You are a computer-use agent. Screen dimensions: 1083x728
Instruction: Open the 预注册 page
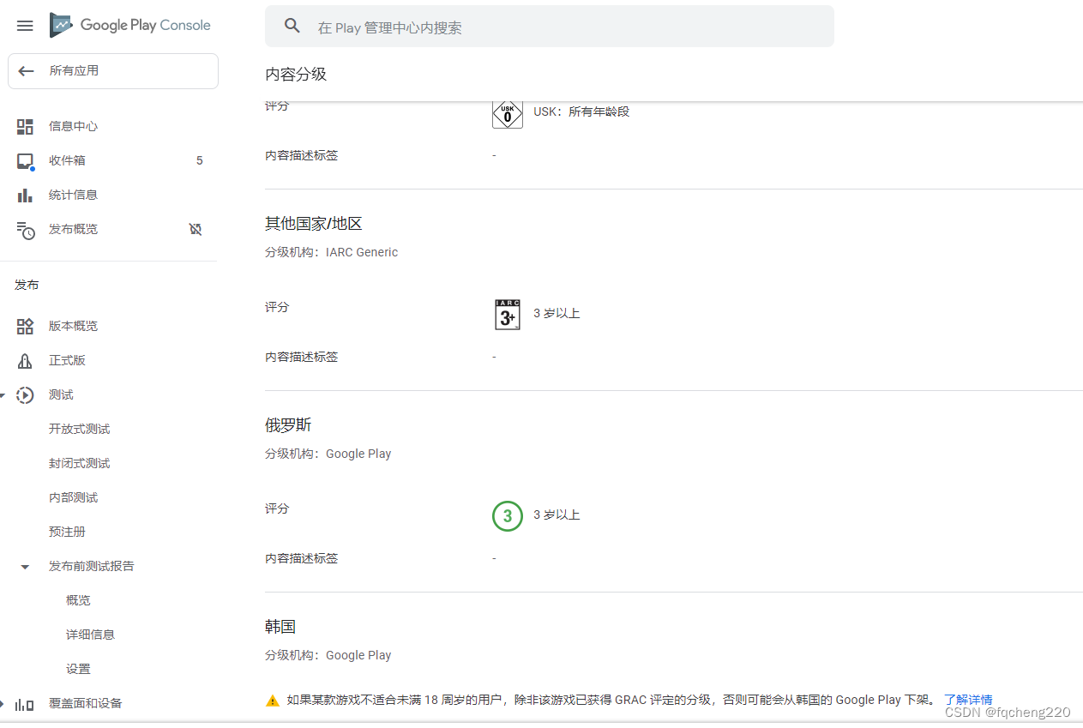68,532
